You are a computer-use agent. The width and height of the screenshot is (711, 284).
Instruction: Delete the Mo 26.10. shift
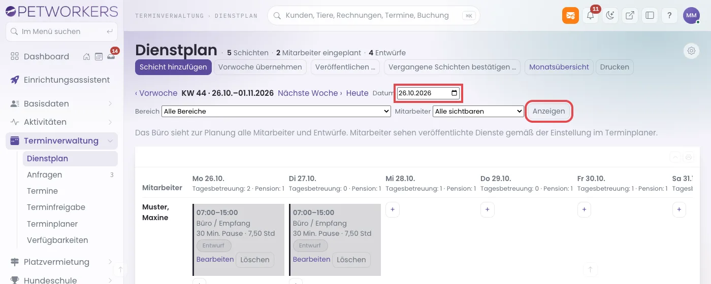[x=255, y=260]
